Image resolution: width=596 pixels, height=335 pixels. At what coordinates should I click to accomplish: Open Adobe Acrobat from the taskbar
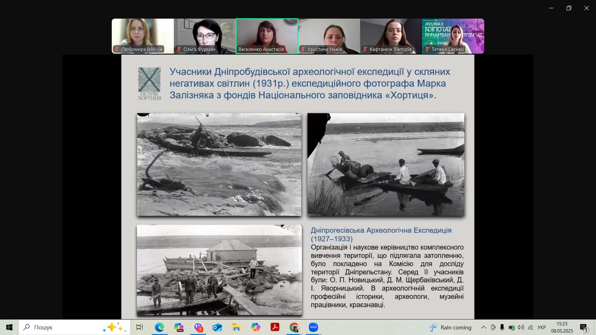coord(275,327)
